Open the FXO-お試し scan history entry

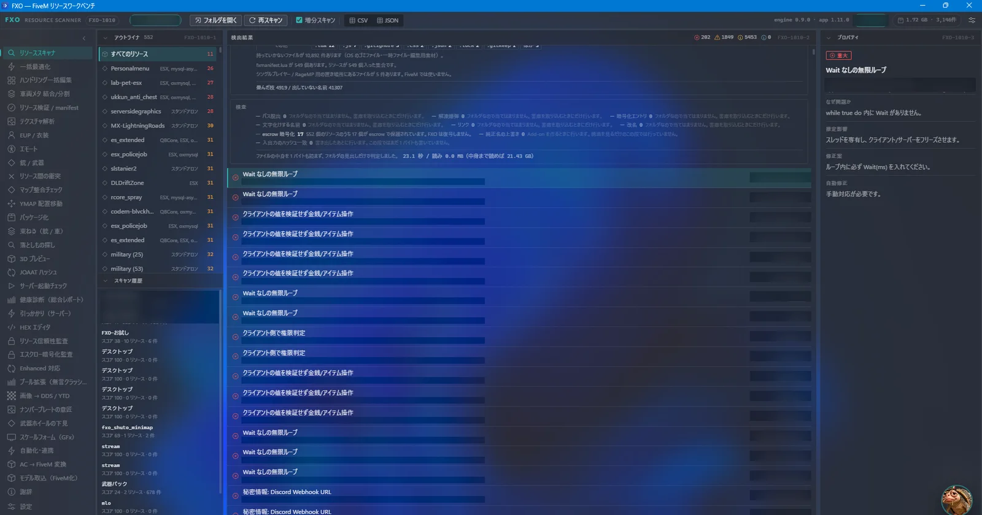pos(158,337)
